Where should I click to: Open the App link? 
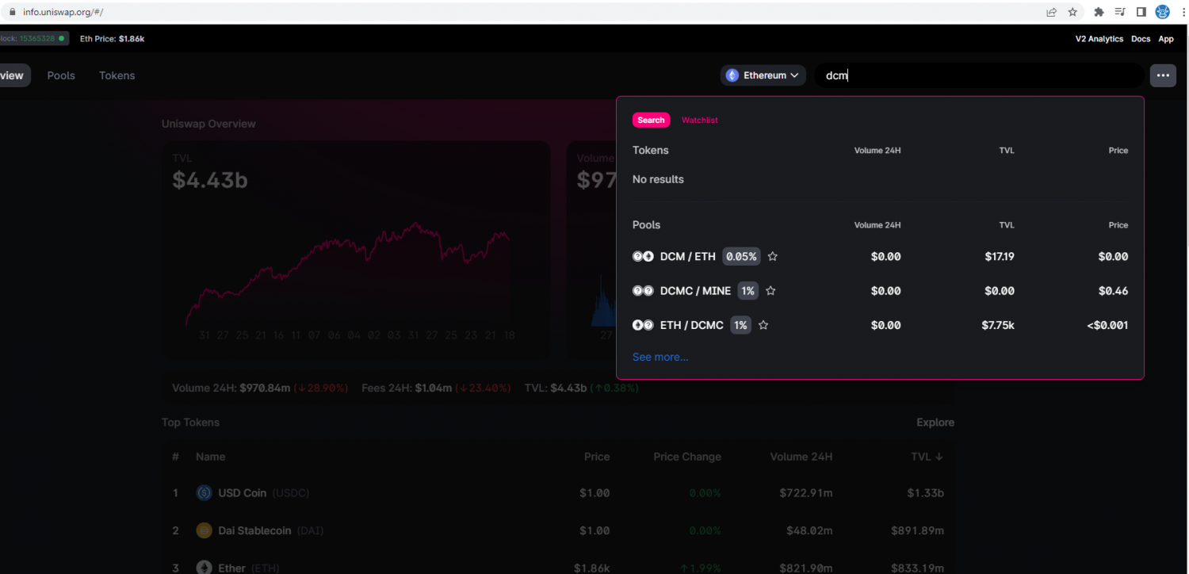point(1166,39)
